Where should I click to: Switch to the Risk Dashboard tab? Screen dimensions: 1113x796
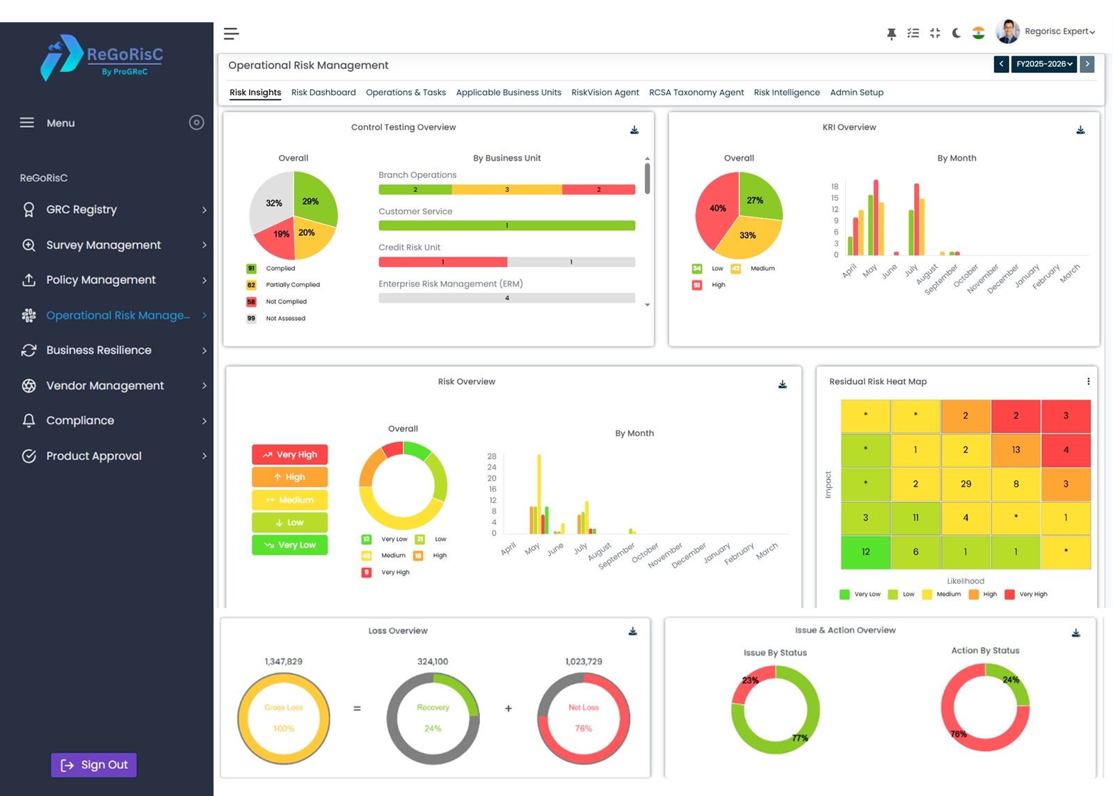pos(323,93)
